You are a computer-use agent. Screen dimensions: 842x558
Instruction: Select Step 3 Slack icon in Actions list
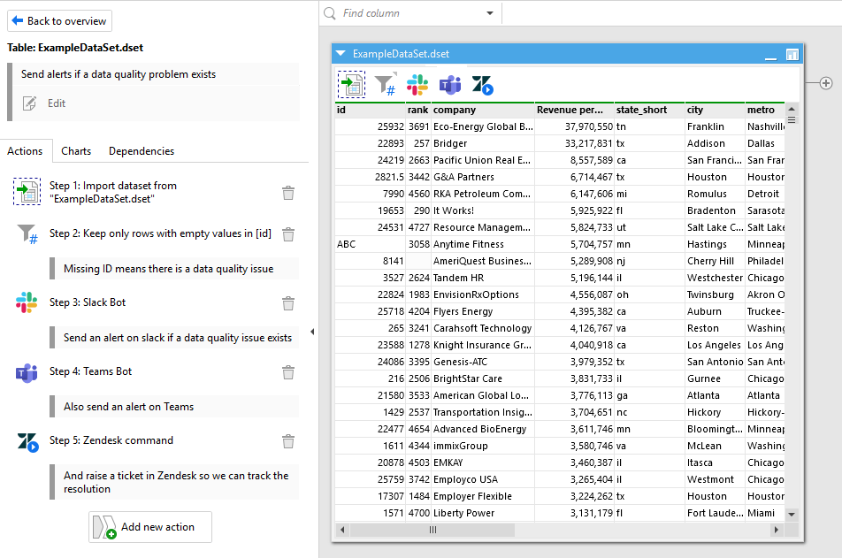click(x=27, y=302)
